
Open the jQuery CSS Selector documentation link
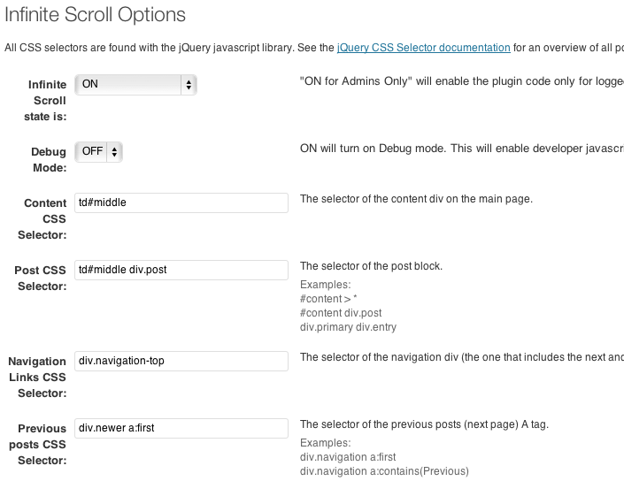(x=423, y=48)
